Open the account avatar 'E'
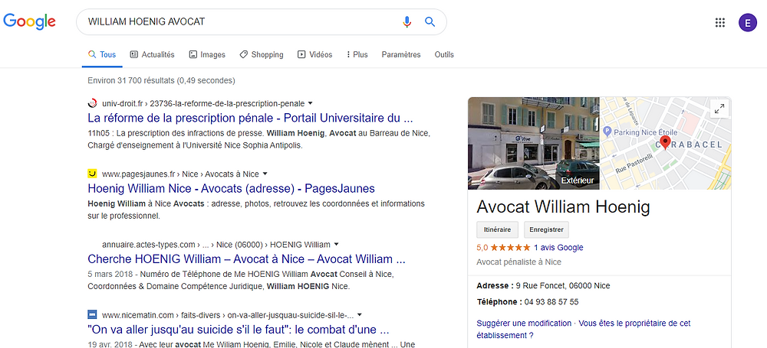The height and width of the screenshot is (348, 767). [747, 22]
